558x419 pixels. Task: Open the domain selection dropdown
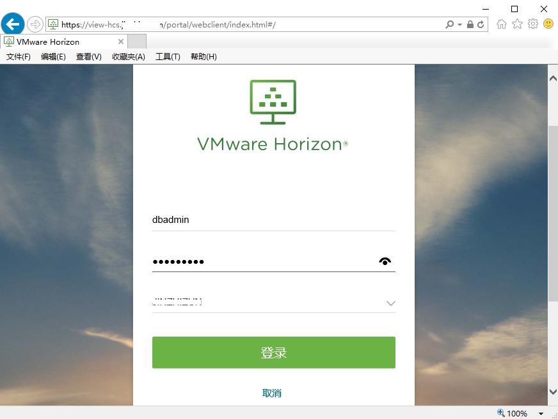pyautogui.click(x=390, y=303)
